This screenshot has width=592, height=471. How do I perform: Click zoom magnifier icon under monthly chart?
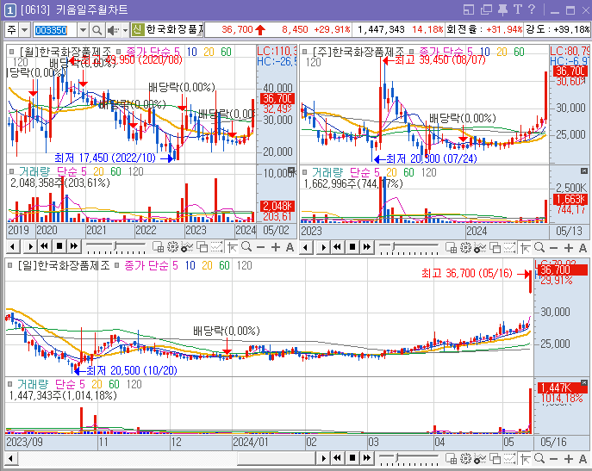click(246, 247)
